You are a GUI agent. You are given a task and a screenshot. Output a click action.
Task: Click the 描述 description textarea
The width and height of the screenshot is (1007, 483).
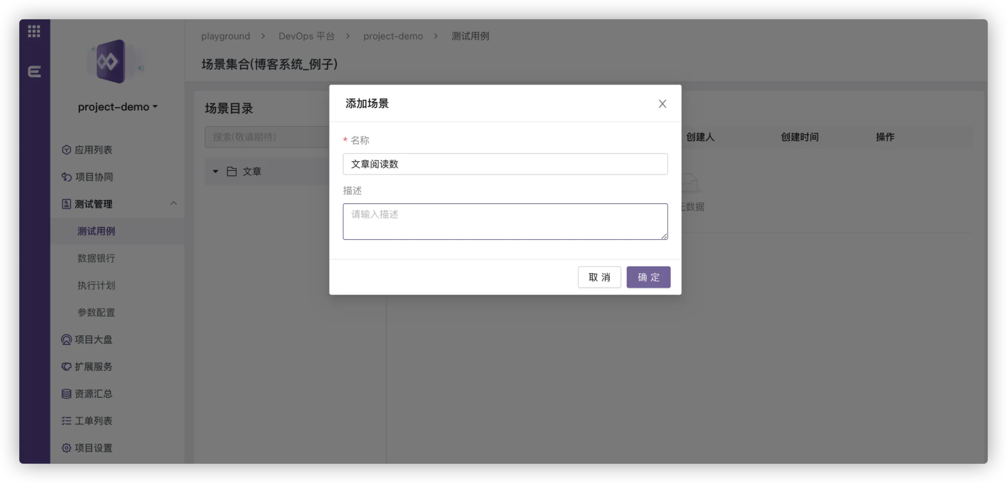coord(505,221)
